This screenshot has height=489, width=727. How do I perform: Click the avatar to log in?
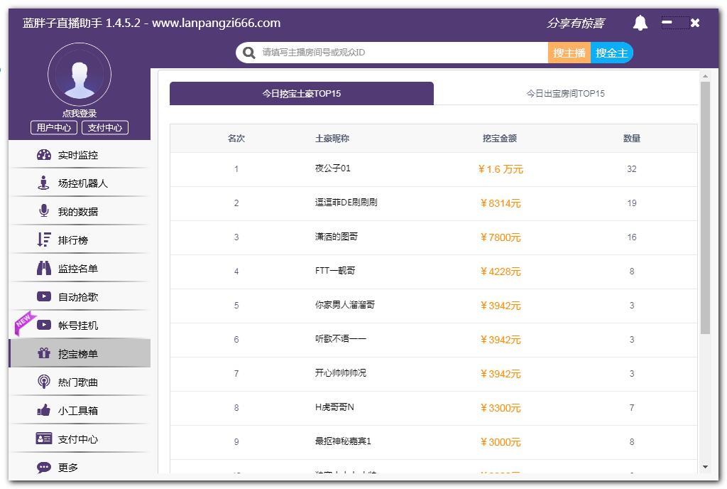[x=80, y=74]
